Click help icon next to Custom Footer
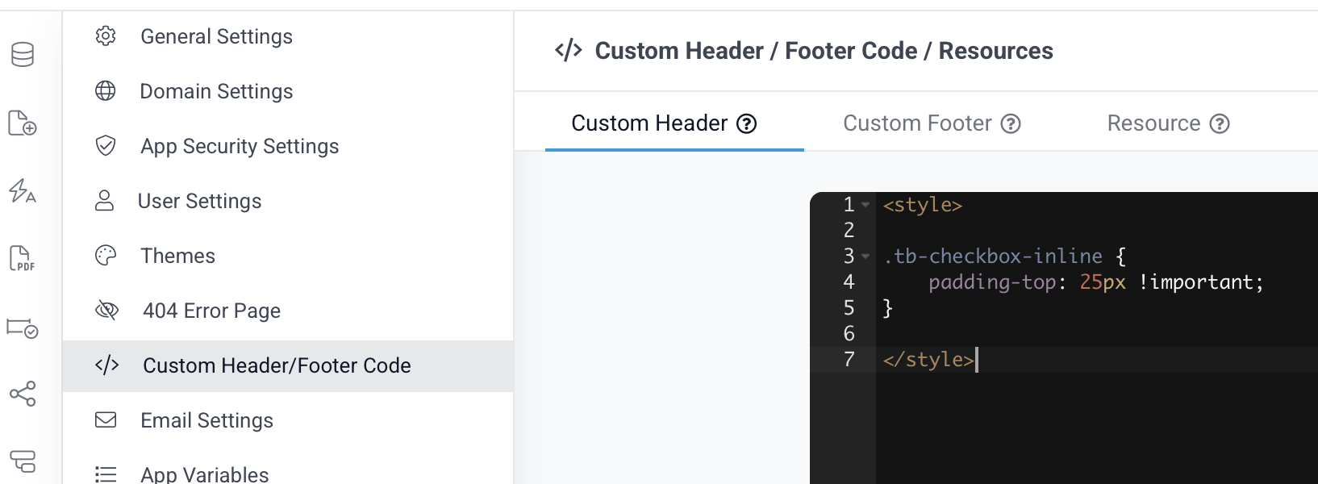The height and width of the screenshot is (484, 1318). pos(1011,123)
